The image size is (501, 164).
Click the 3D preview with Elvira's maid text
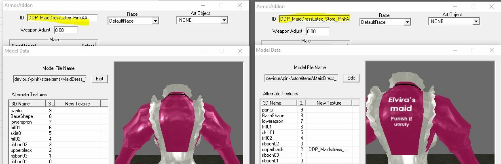[x=430, y=112]
